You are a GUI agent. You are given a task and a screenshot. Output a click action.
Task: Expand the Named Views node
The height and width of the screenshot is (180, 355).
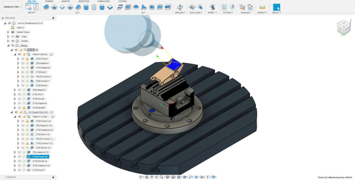click(8, 32)
